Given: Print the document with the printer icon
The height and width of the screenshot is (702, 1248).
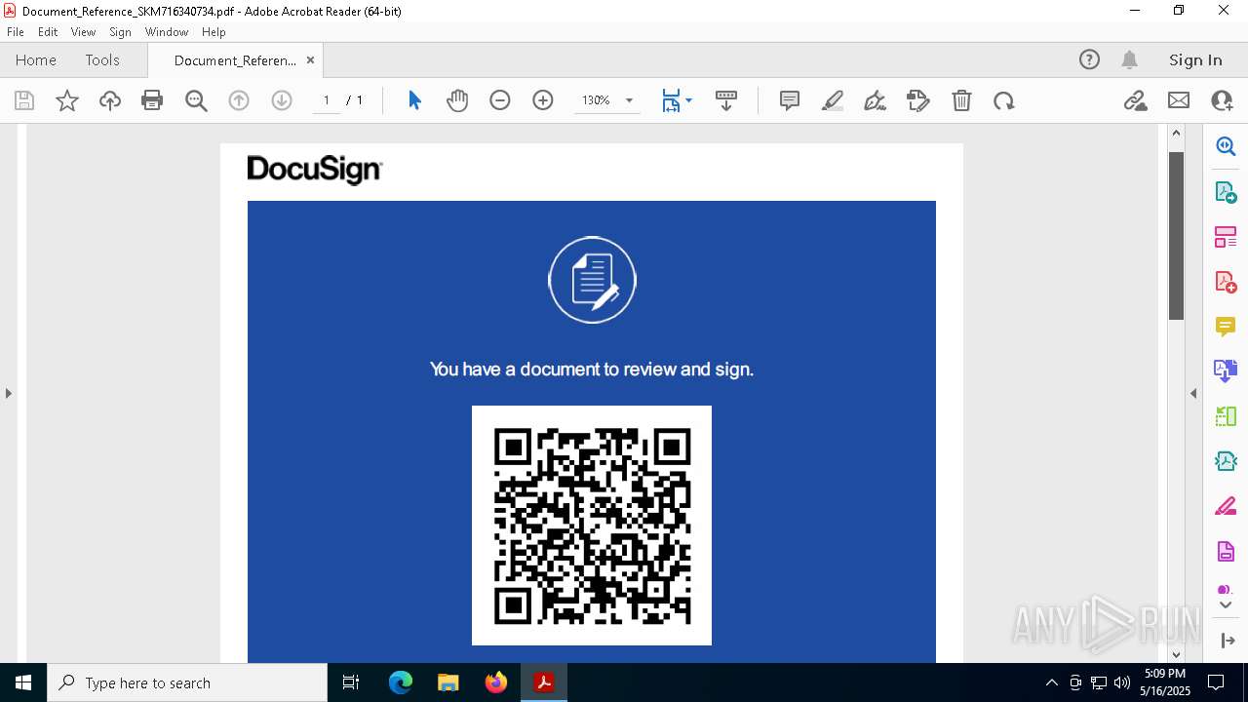Looking at the screenshot, I should pyautogui.click(x=152, y=100).
